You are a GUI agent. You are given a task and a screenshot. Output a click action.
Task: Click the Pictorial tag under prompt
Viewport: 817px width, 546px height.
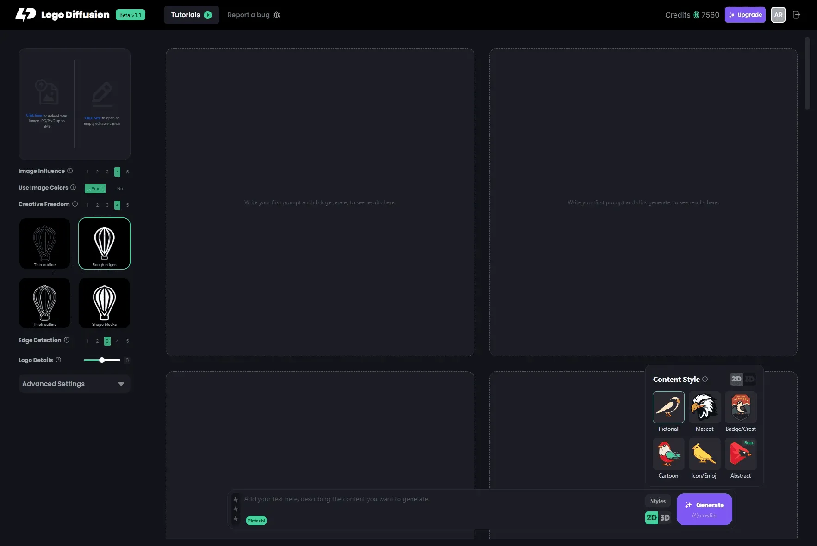pyautogui.click(x=256, y=521)
